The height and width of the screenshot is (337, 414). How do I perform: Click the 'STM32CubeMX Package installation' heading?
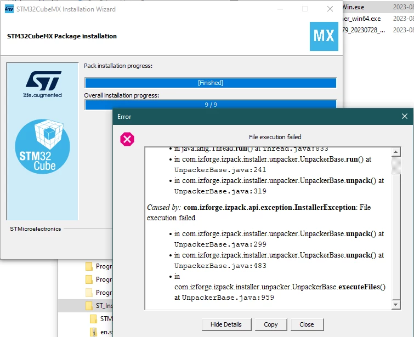click(62, 36)
